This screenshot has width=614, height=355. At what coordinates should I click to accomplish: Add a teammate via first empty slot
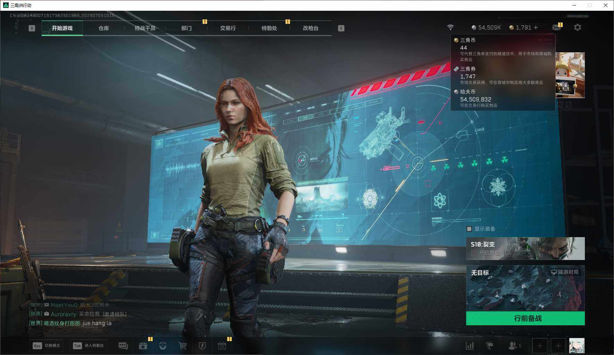point(540,346)
